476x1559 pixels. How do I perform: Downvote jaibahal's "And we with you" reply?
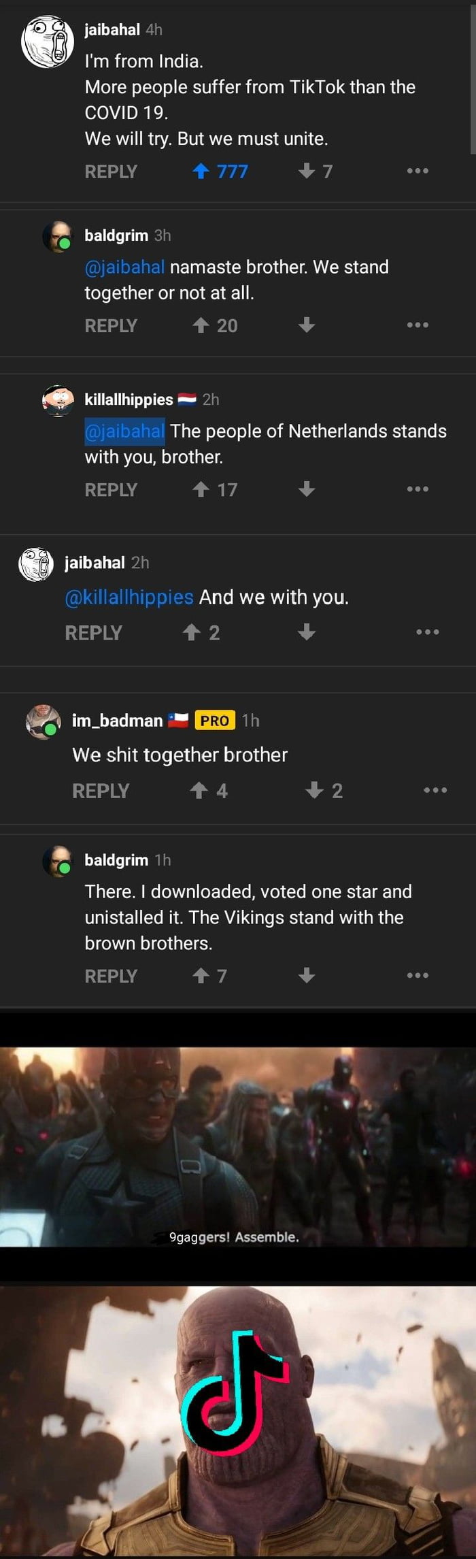307,633
